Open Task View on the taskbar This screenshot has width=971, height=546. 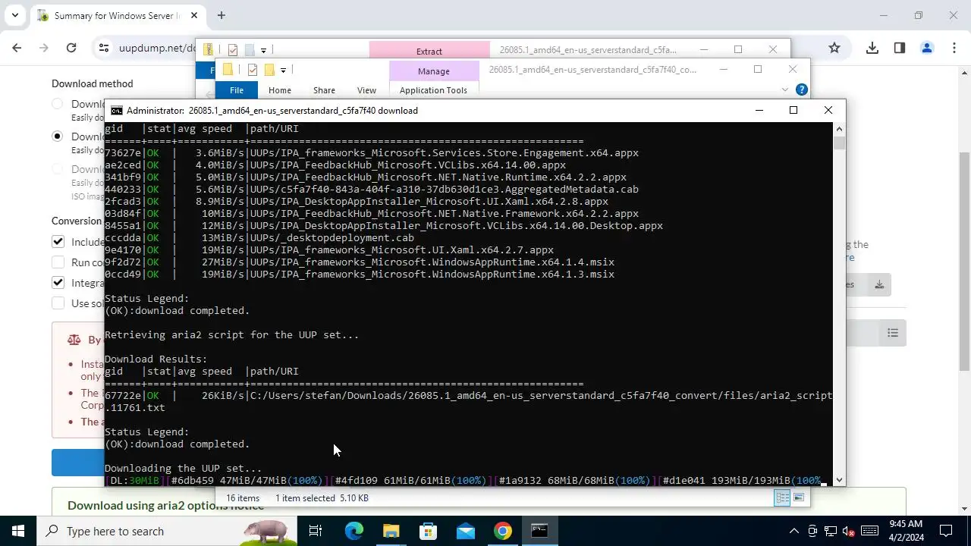[316, 531]
